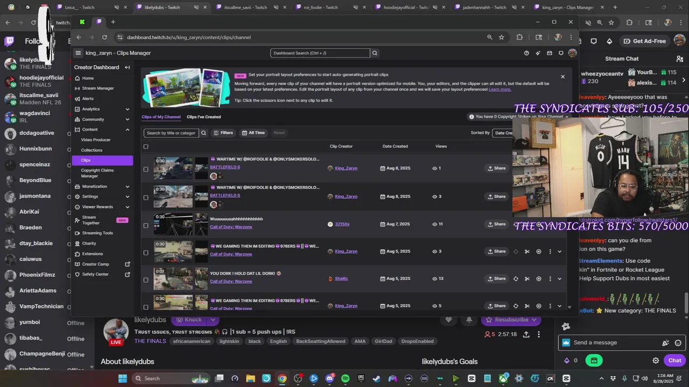Check the Wuuuuuusahhhh clip checkbox
The image size is (689, 387).
[145, 225]
